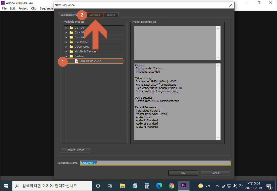
Task: Open File Explorer from the taskbar
Action: [122, 186]
